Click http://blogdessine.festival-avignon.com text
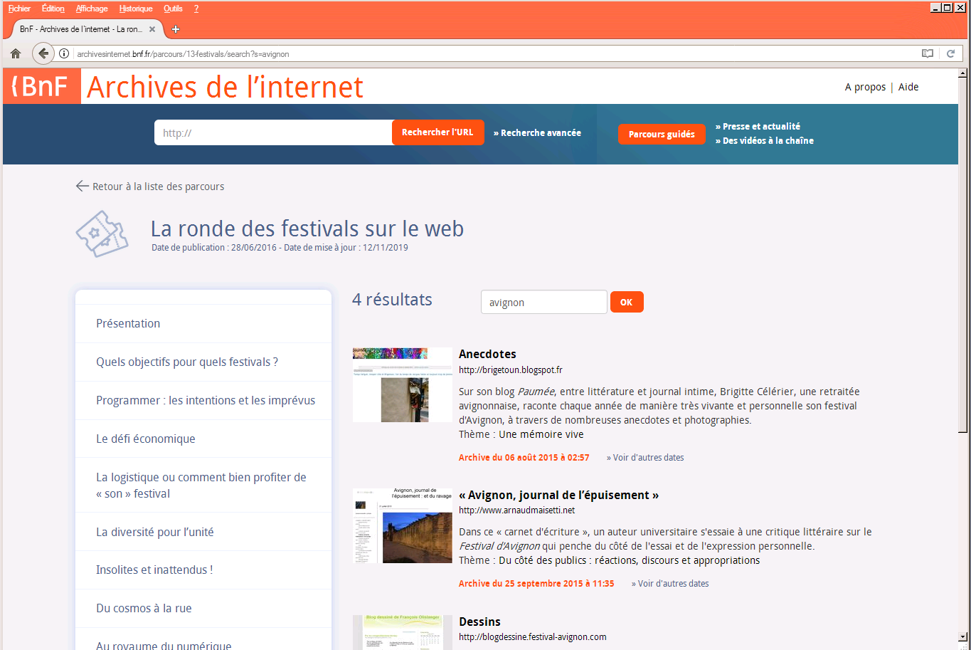This screenshot has width=971, height=650. coord(533,637)
